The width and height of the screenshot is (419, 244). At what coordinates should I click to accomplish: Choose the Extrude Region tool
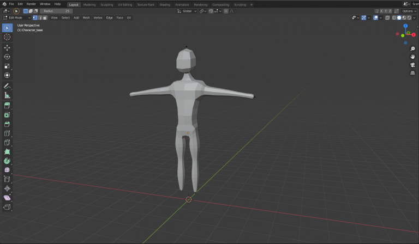click(x=7, y=105)
